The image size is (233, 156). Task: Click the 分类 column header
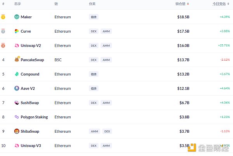[x=92, y=4]
